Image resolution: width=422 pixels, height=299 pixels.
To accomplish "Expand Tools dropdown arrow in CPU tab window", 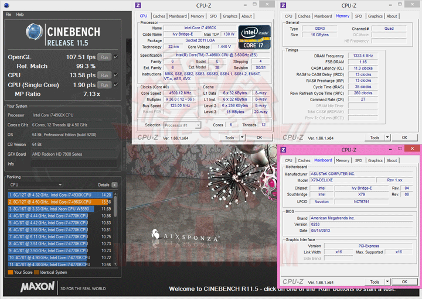I will click(x=242, y=138).
